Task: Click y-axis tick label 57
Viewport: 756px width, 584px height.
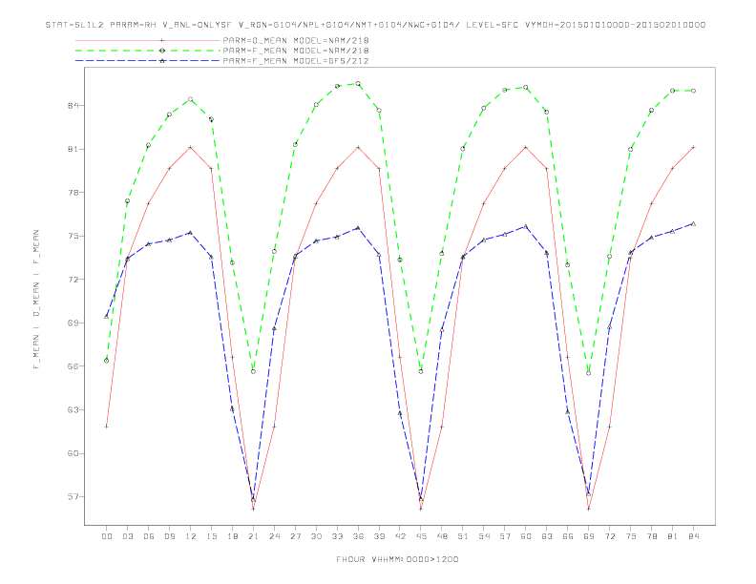Action: point(73,497)
